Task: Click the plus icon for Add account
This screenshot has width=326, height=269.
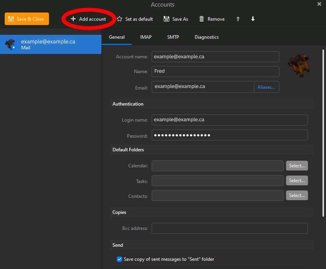Action: (x=73, y=19)
